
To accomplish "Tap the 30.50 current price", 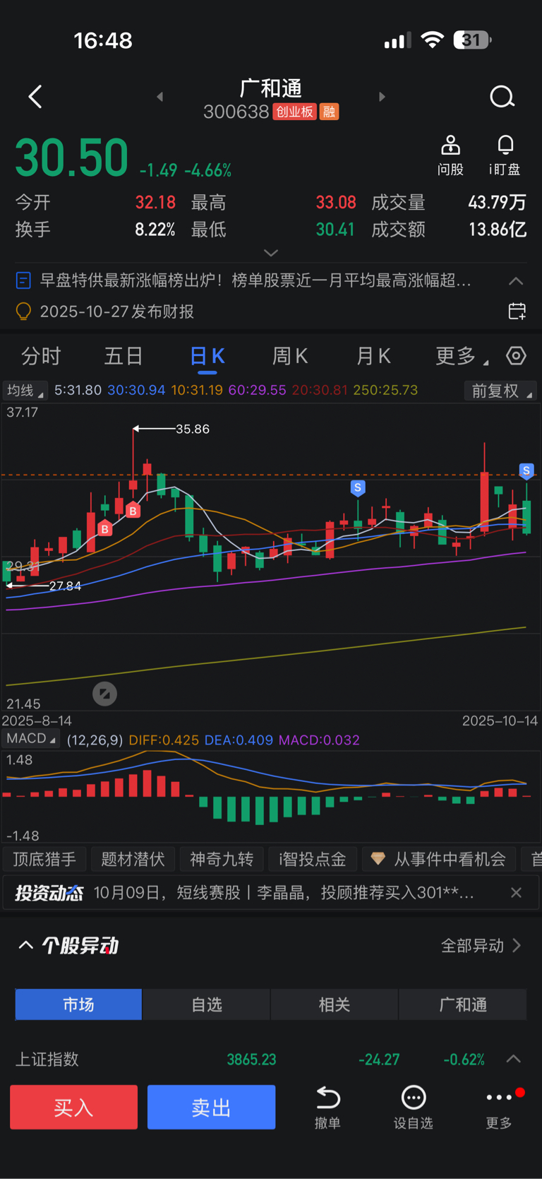I will point(72,158).
